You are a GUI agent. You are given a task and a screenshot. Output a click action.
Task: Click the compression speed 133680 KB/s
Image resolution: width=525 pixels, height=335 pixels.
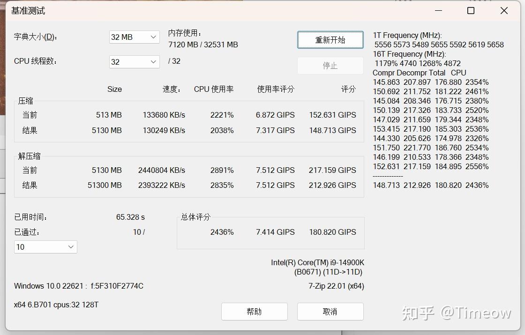point(164,115)
